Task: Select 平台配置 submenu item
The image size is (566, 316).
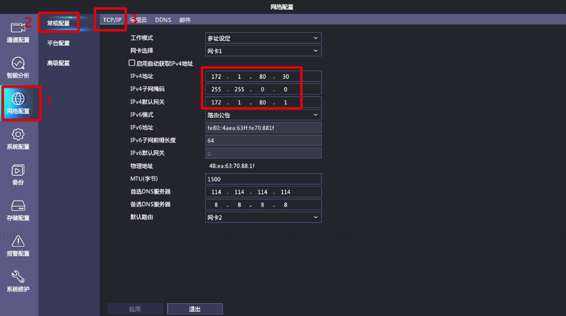Action: (x=58, y=43)
